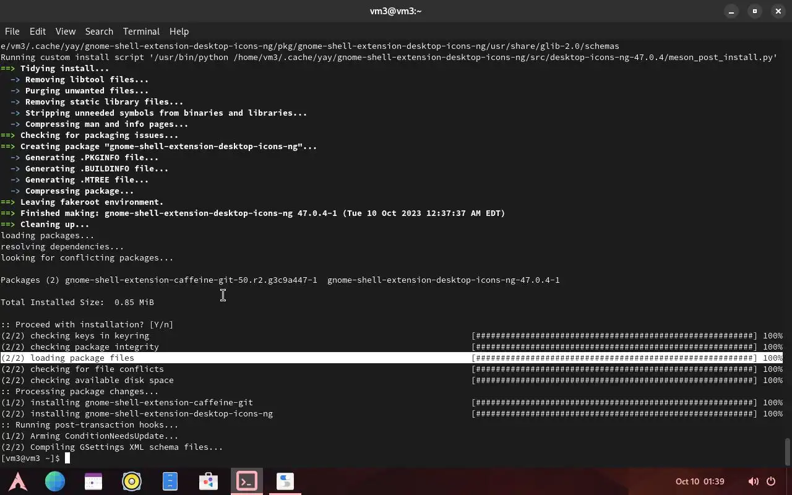Open the Edit menu

point(37,31)
